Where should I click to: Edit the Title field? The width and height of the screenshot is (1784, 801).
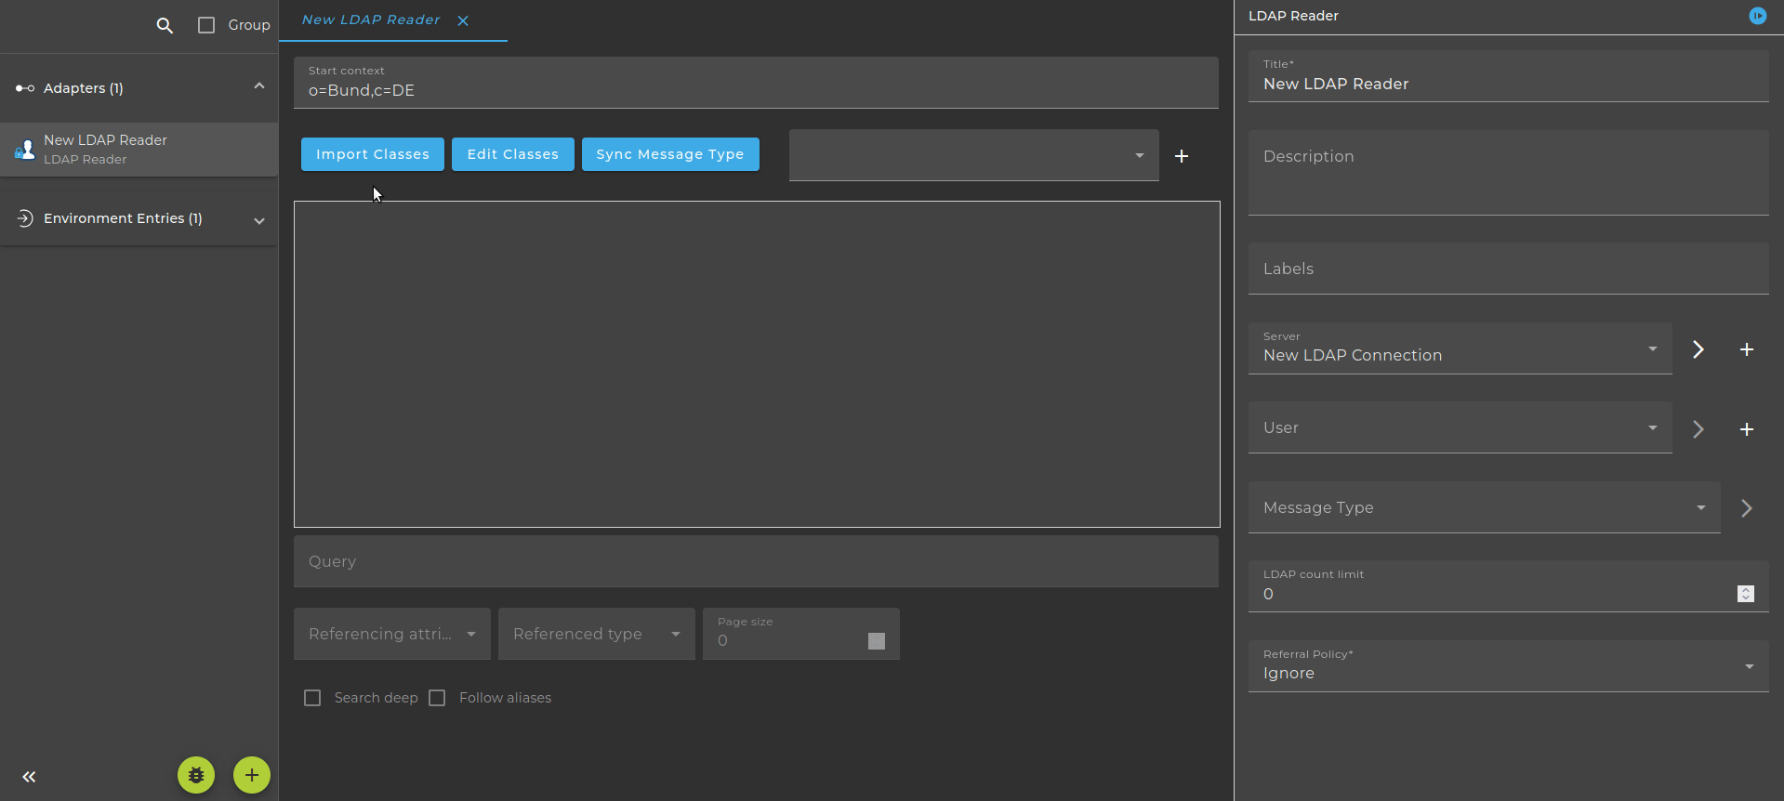point(1508,76)
